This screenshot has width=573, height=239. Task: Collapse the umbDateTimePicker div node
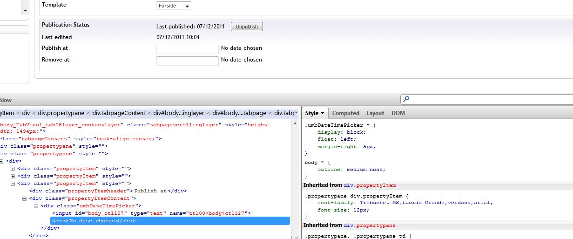(36, 206)
